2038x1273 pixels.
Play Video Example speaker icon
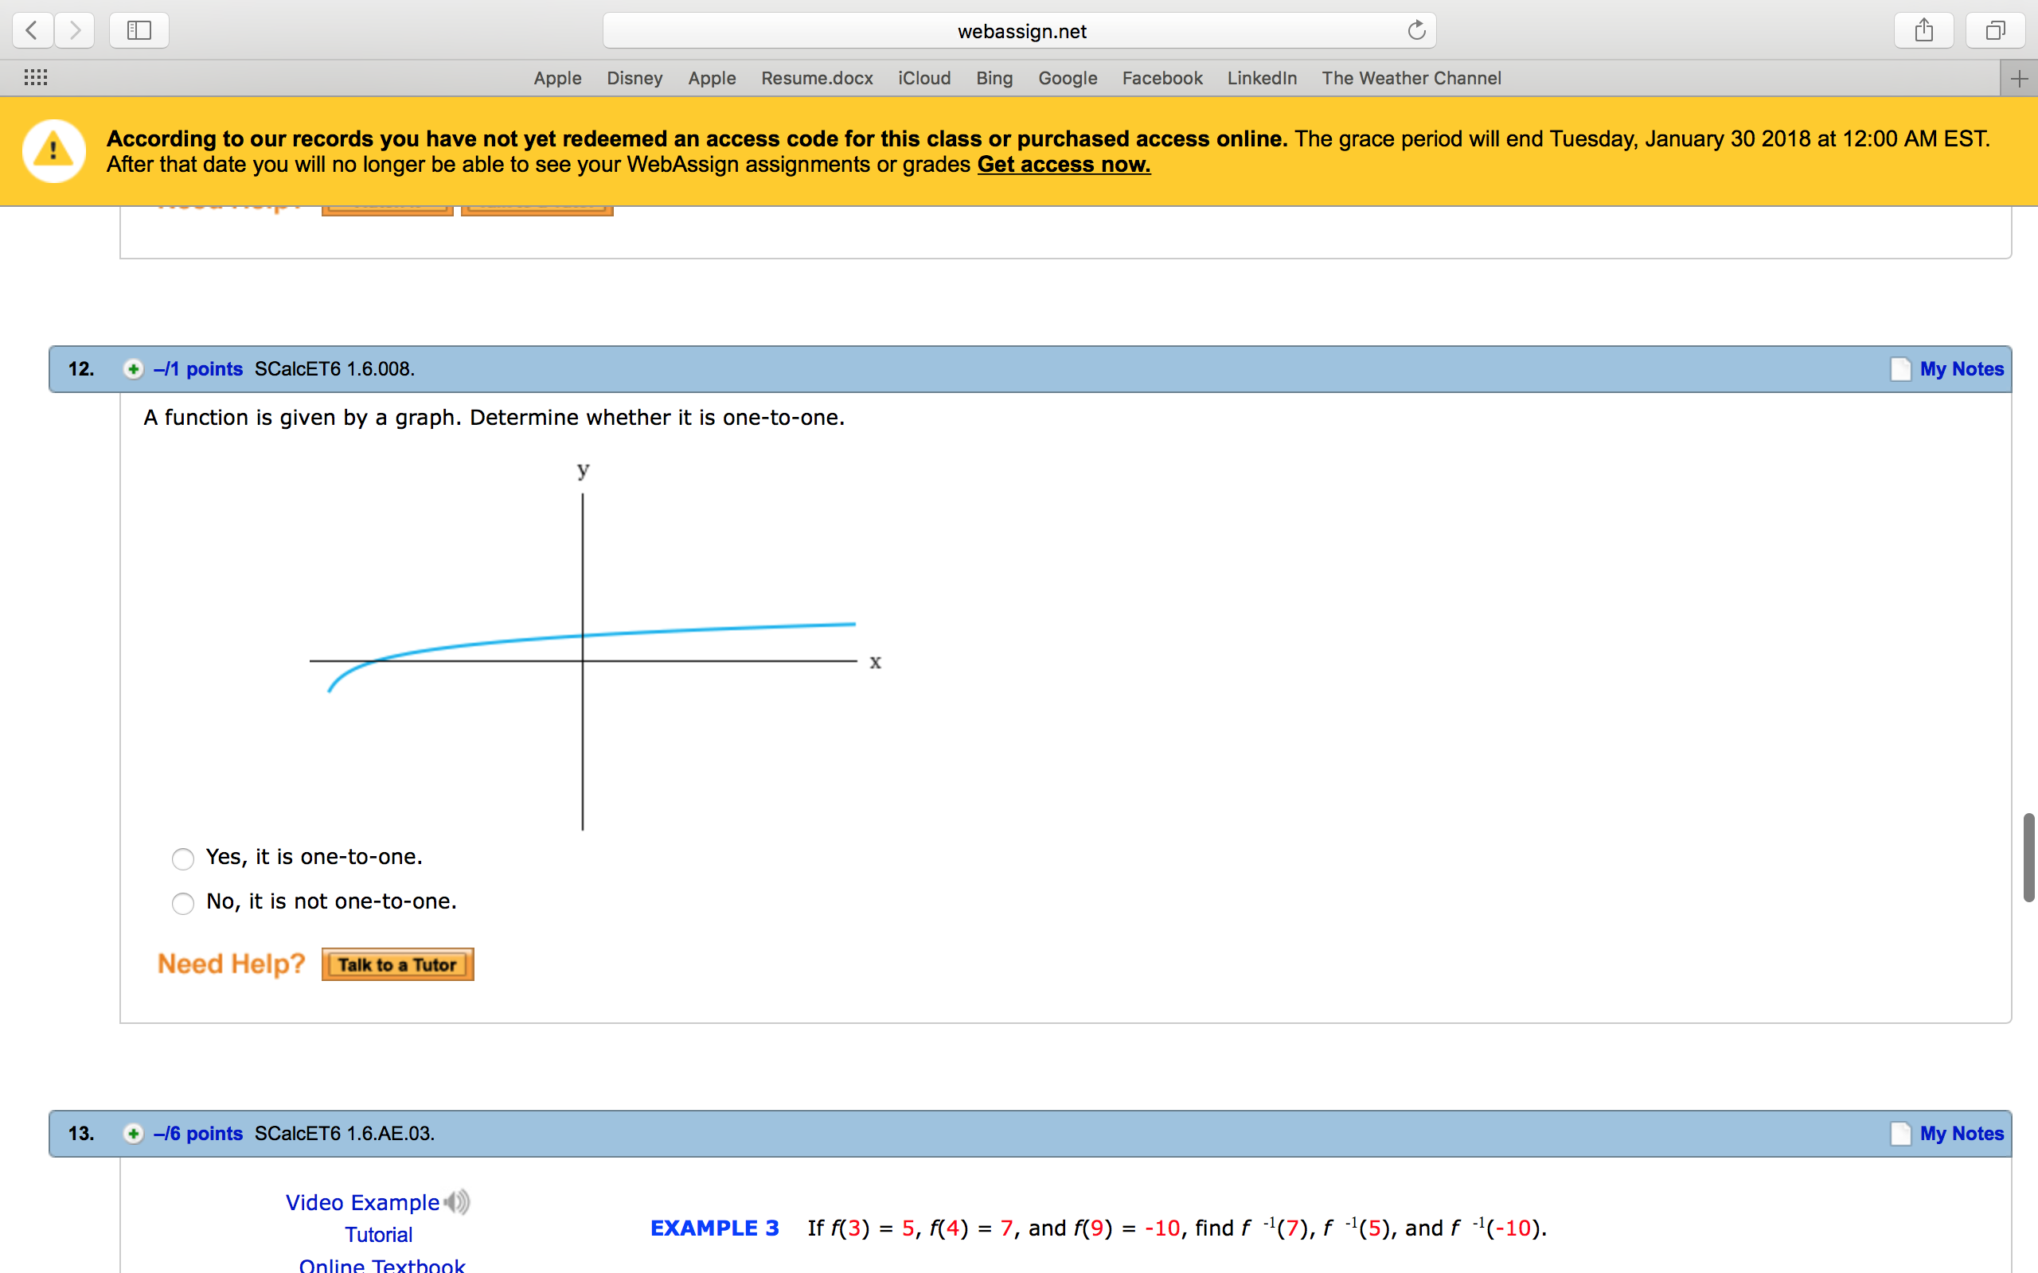[457, 1201]
